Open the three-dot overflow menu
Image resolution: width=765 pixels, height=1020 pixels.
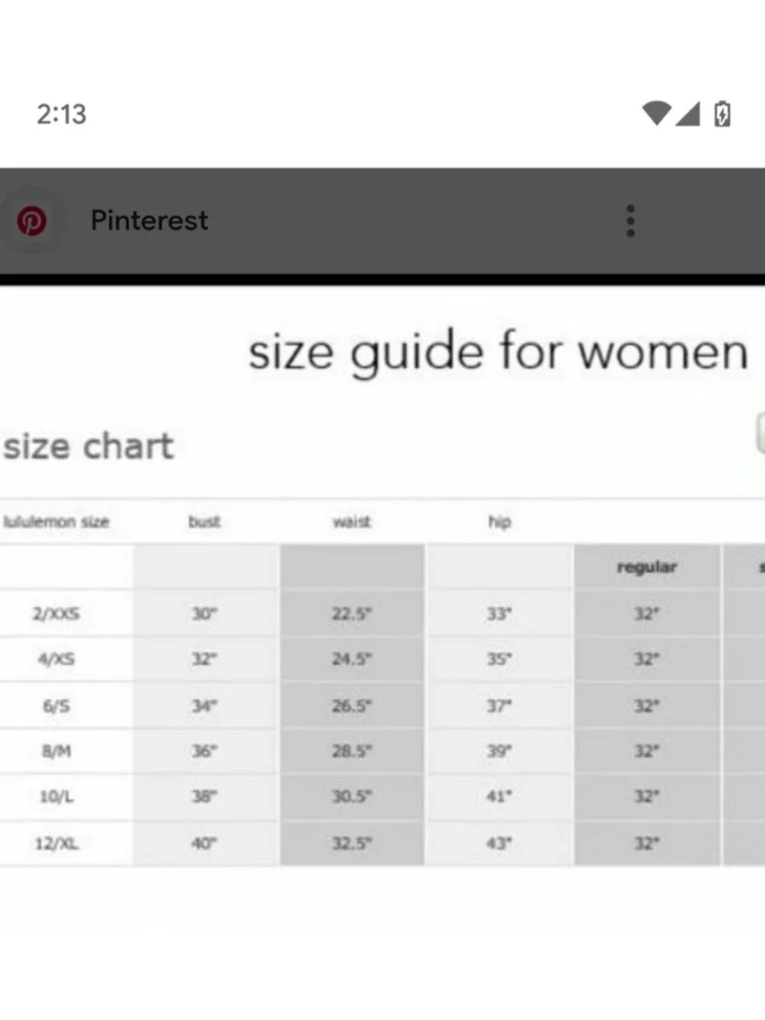point(630,220)
